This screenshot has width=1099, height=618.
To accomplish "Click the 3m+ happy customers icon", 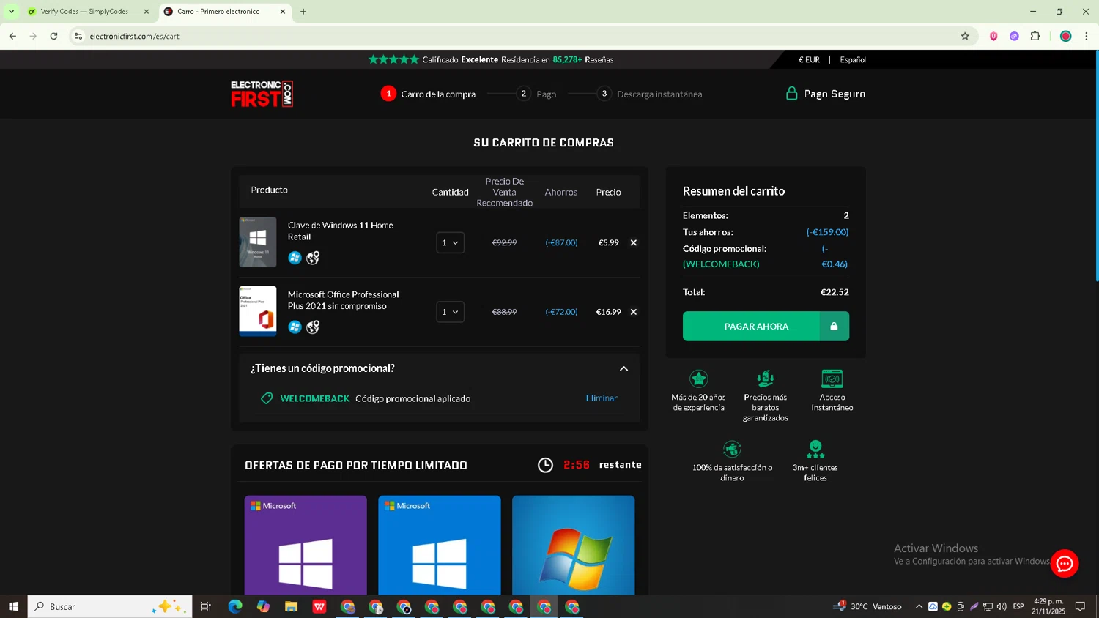I will [x=815, y=448].
